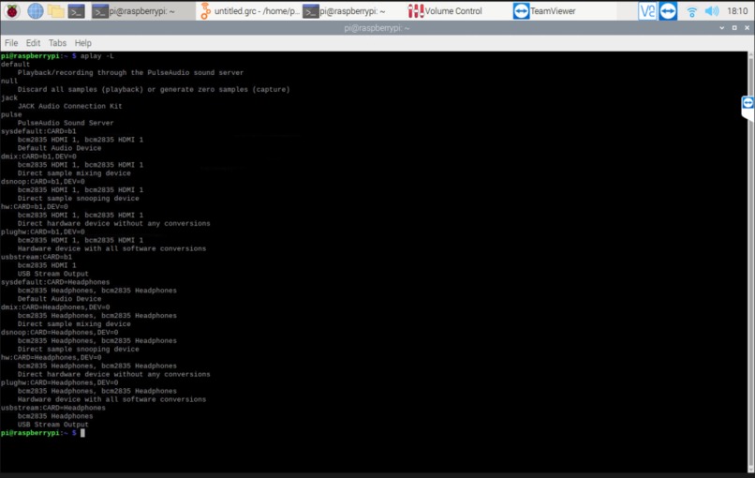The width and height of the screenshot is (755, 478).
Task: Click 'plughw:CARD=b1,DEV=0' line
Action: (43, 232)
